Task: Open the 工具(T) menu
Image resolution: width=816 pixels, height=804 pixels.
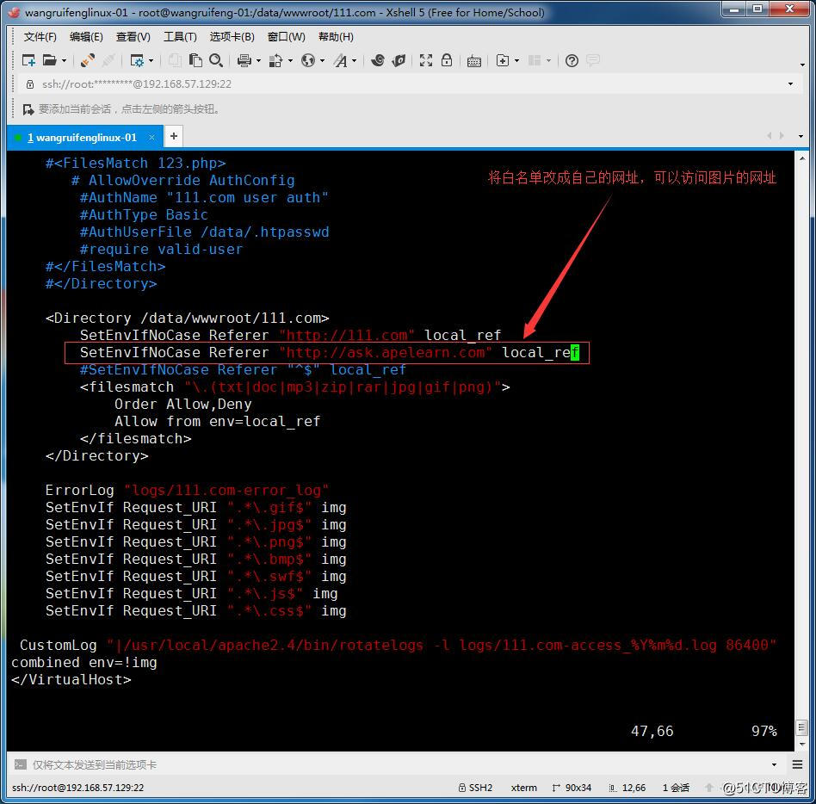Action: (180, 37)
